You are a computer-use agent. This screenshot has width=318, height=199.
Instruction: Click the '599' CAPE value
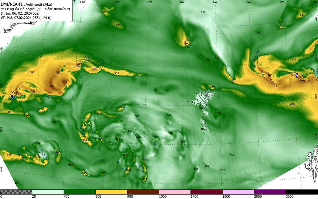[9, 154]
